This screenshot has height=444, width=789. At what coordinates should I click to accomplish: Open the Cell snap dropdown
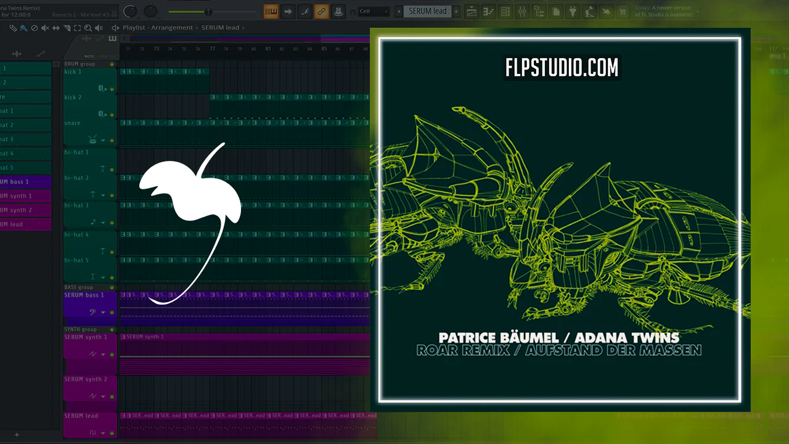(374, 11)
